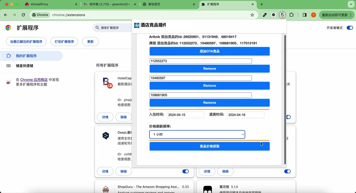Open the Chrome 应用商店 link

[34, 80]
